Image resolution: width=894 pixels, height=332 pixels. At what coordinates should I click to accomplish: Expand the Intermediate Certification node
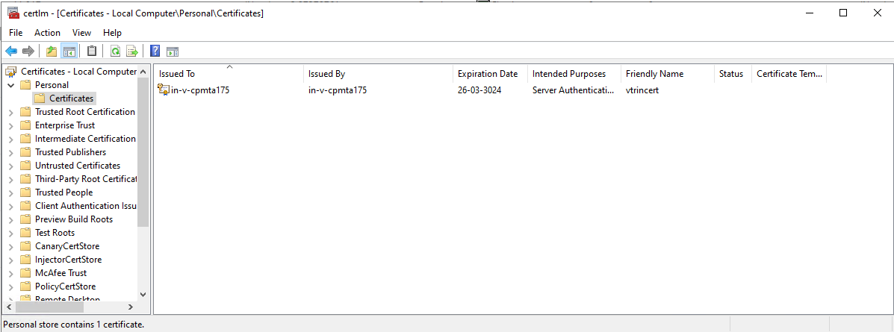(11, 139)
